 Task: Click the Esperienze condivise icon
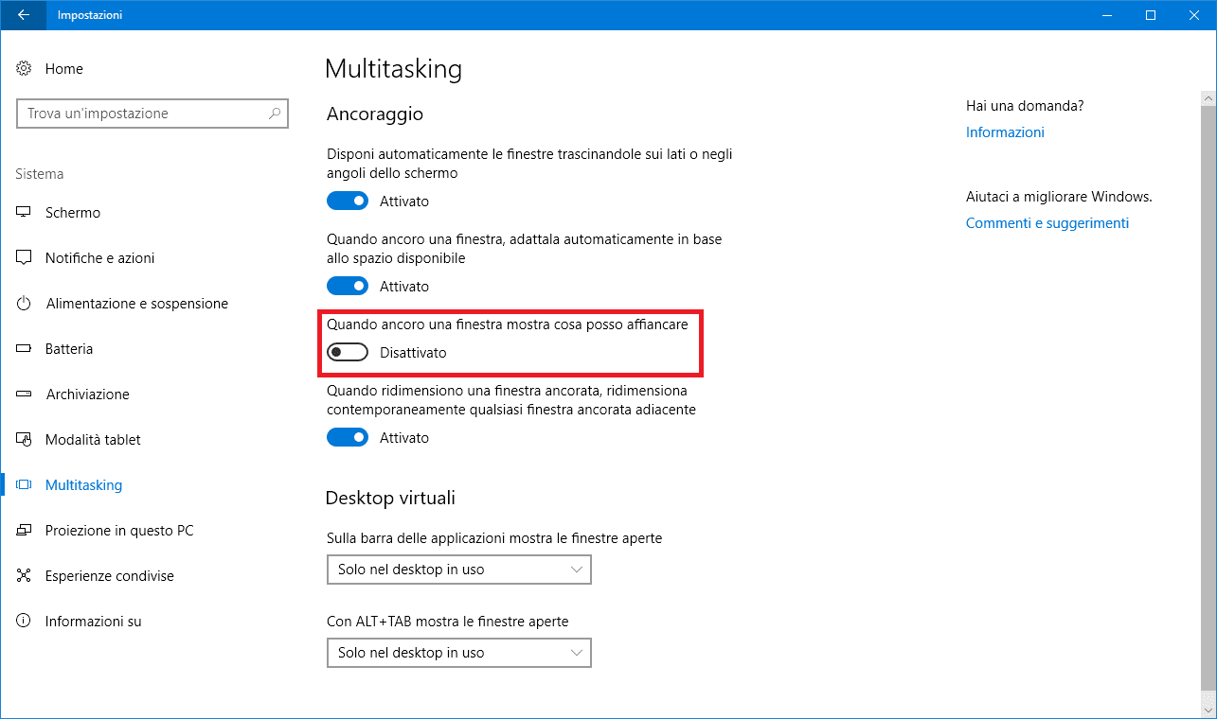tap(25, 576)
